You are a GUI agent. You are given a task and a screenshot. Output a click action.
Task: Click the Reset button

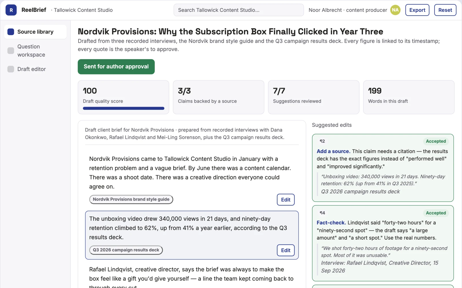point(445,10)
